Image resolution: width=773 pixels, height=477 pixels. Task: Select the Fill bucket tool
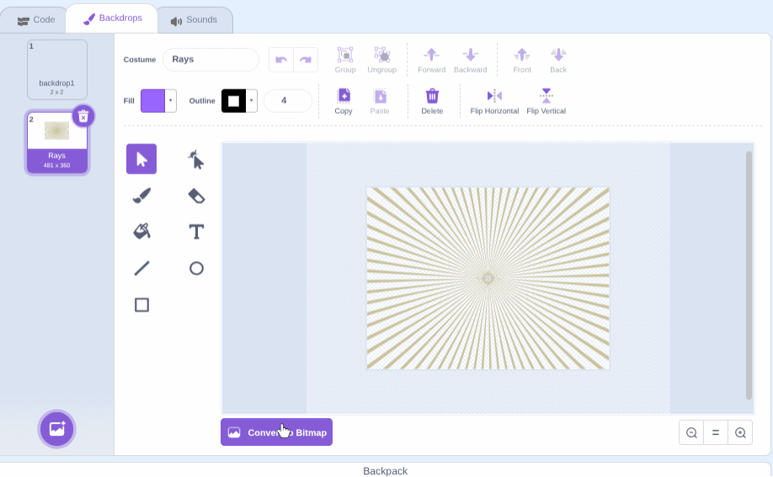click(141, 232)
